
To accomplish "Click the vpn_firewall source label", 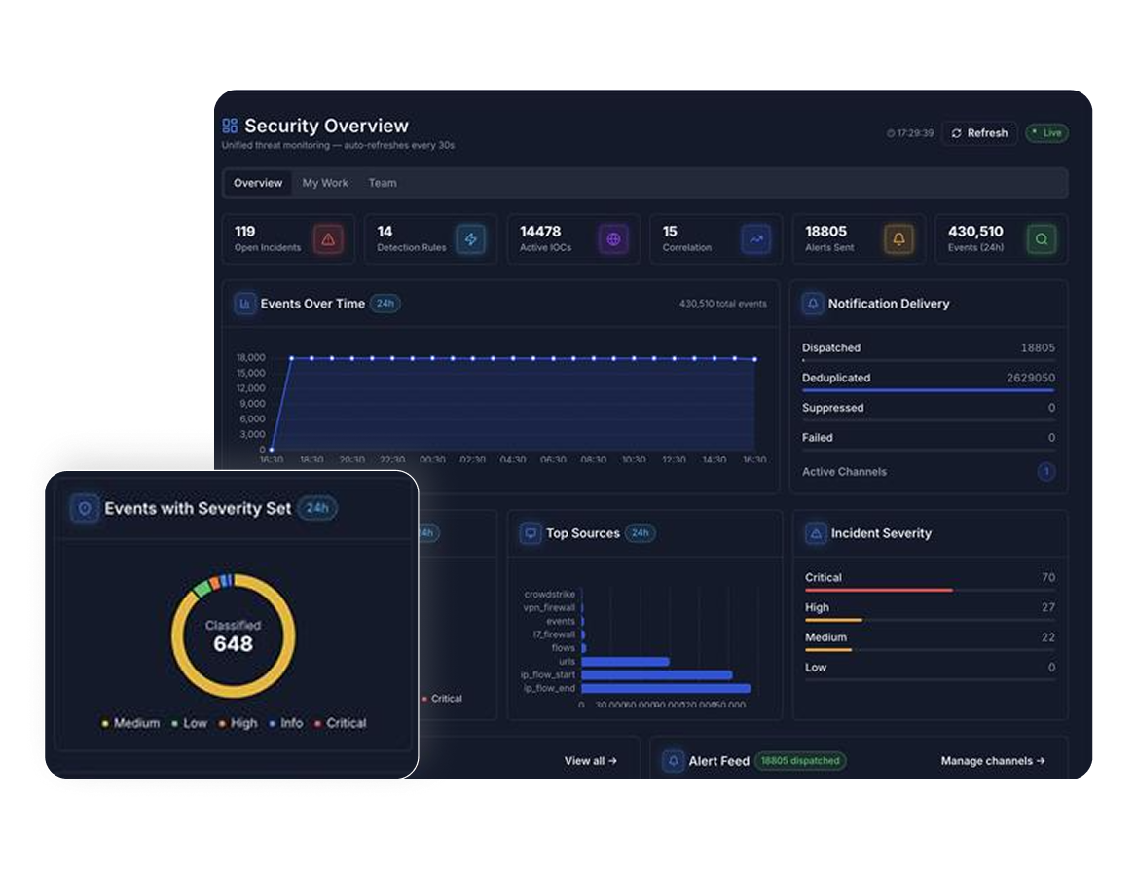I will (549, 608).
